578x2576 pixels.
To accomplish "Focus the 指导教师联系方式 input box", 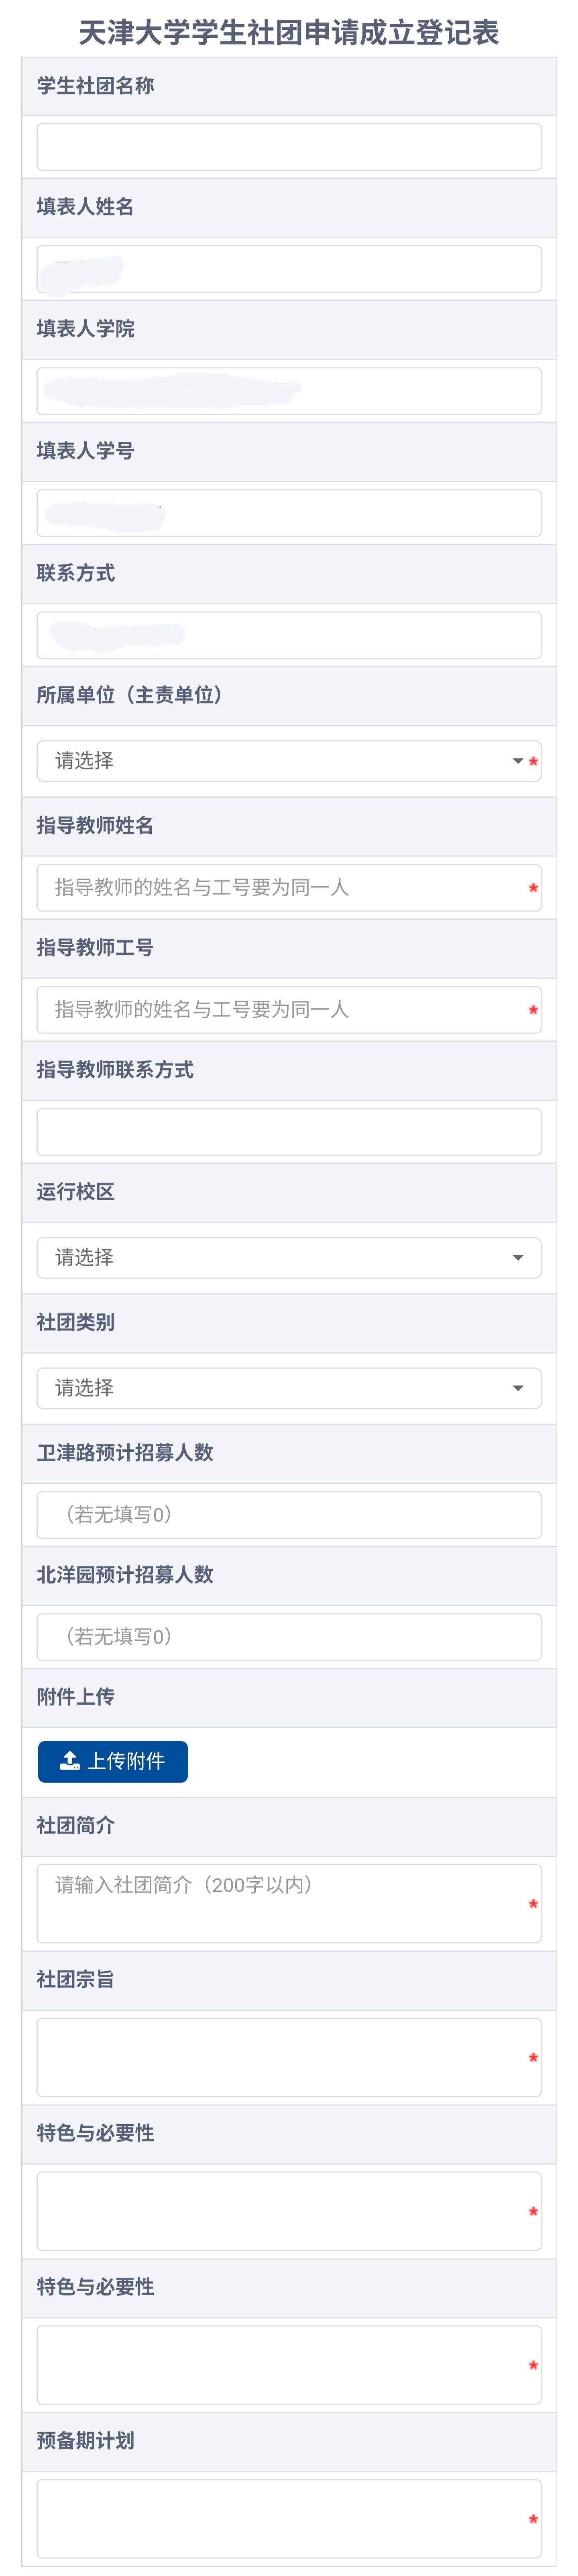I will pos(289,1131).
